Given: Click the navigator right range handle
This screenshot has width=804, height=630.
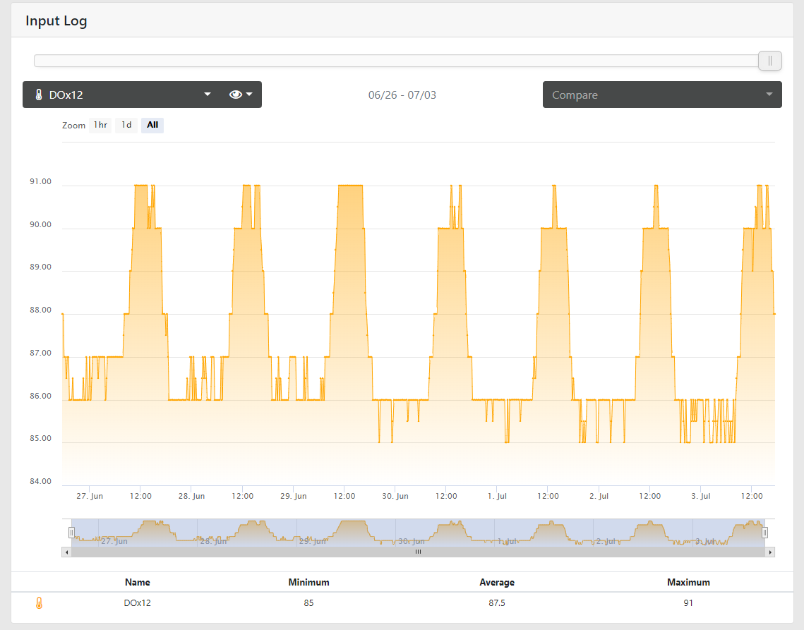Looking at the screenshot, I should (764, 533).
